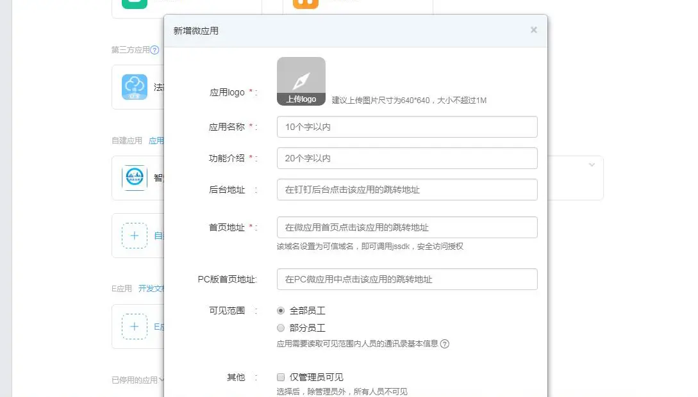The width and height of the screenshot is (698, 397).
Task: Click the PC版首页地址 input field
Action: point(406,279)
